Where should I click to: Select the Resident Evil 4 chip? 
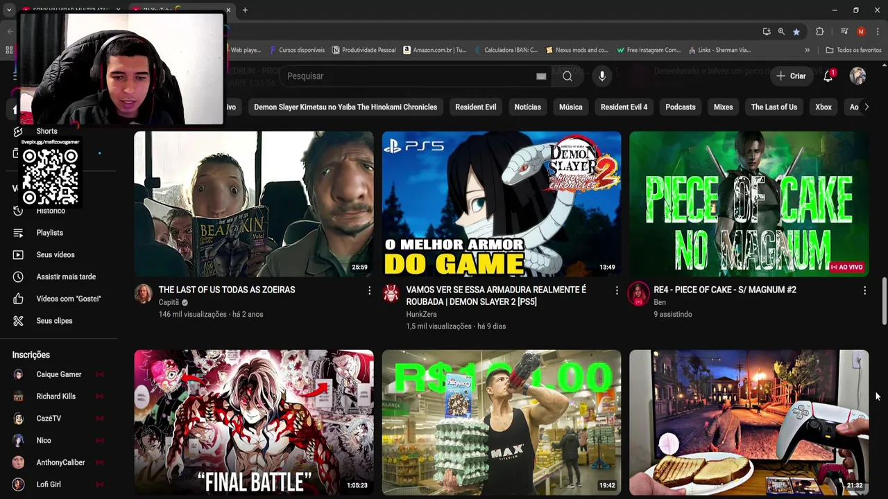click(x=624, y=107)
